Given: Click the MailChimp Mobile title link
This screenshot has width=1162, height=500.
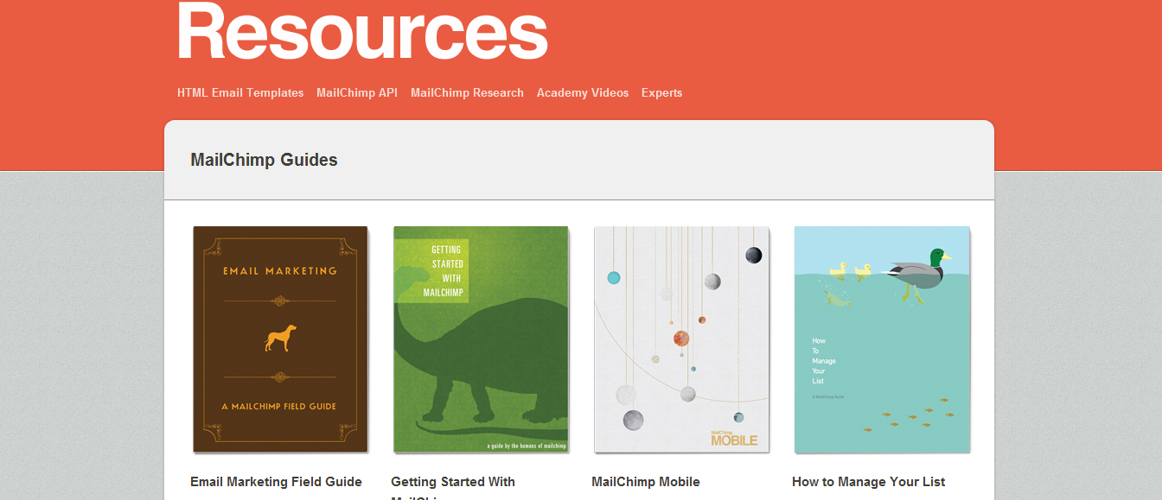Looking at the screenshot, I should [x=646, y=482].
